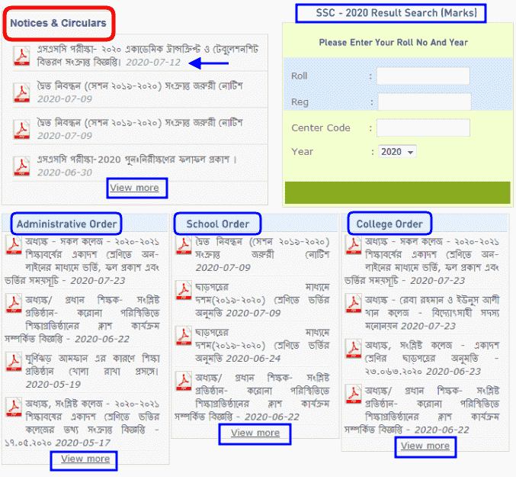Select the Administrative Order heading

point(67,224)
